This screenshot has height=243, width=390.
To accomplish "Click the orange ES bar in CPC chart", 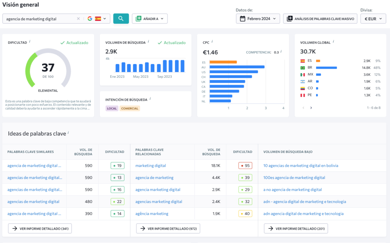I will (223, 62).
